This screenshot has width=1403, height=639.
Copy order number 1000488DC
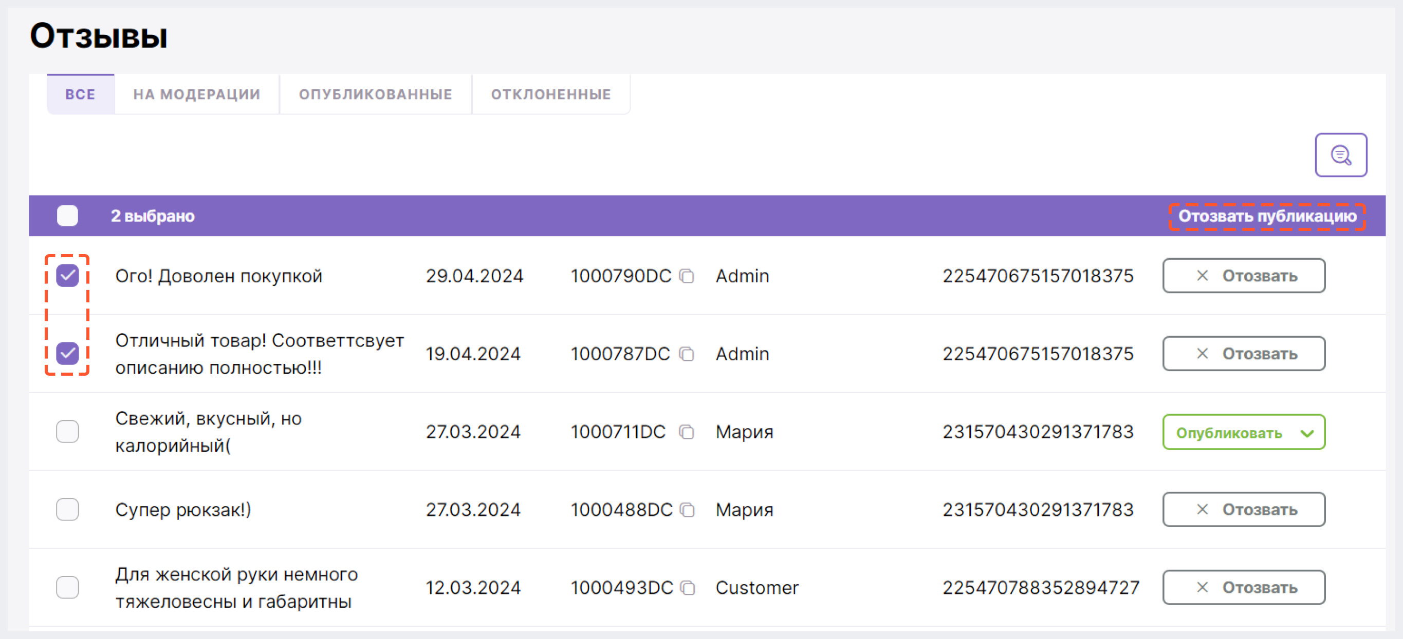click(687, 510)
